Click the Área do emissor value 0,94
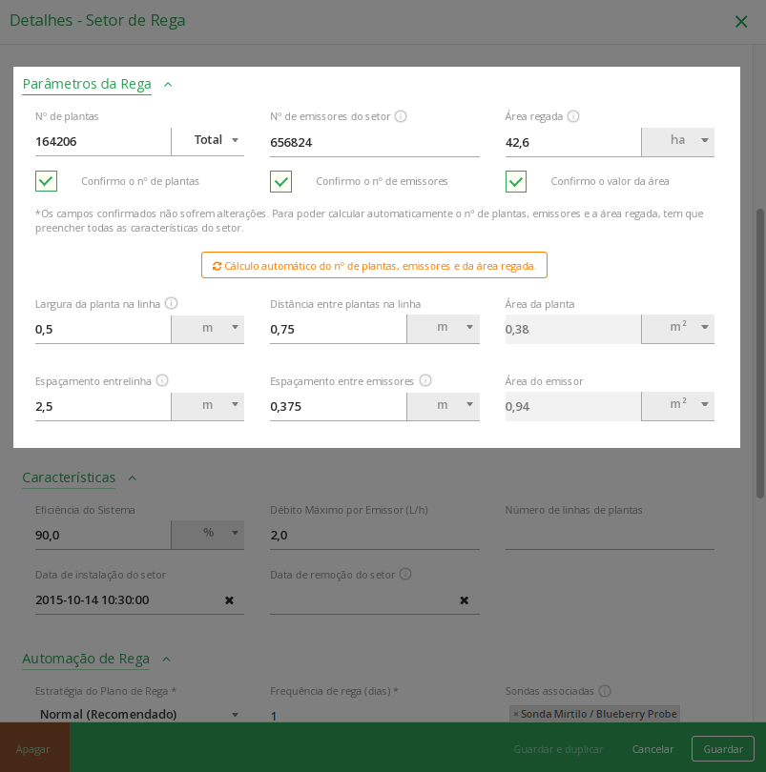766x772 pixels. [x=572, y=407]
